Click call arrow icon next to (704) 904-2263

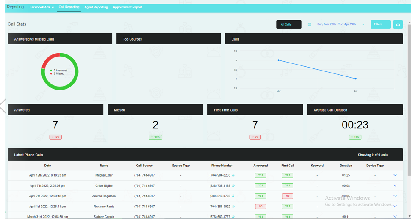pos(233,175)
